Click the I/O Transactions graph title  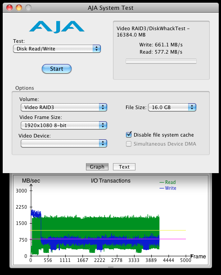[111, 181]
